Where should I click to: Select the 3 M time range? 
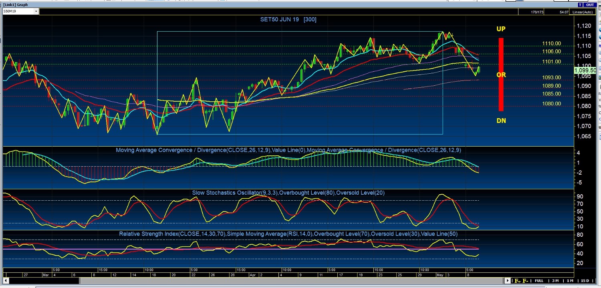555,281
